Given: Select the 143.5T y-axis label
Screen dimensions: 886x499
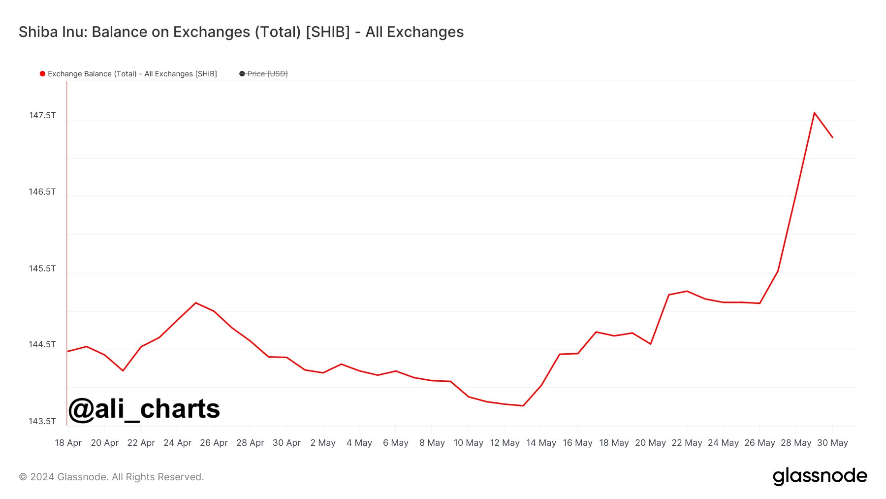Looking at the screenshot, I should [x=42, y=421].
